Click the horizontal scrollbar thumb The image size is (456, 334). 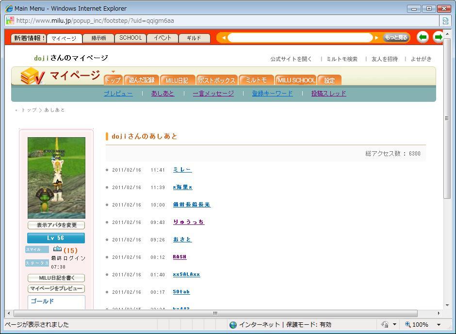215,314
